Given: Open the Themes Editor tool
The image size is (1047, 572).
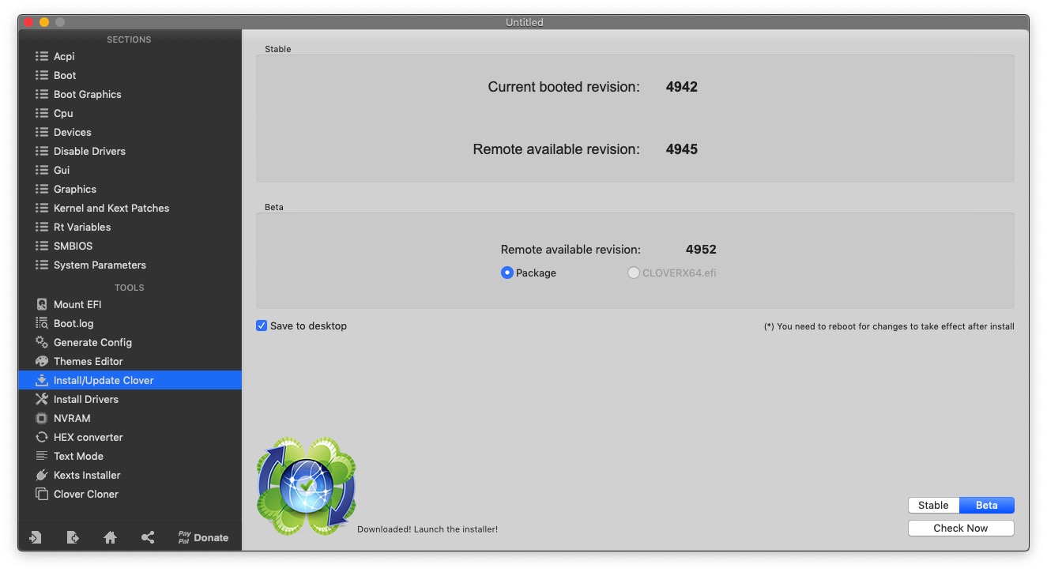Looking at the screenshot, I should 88,361.
